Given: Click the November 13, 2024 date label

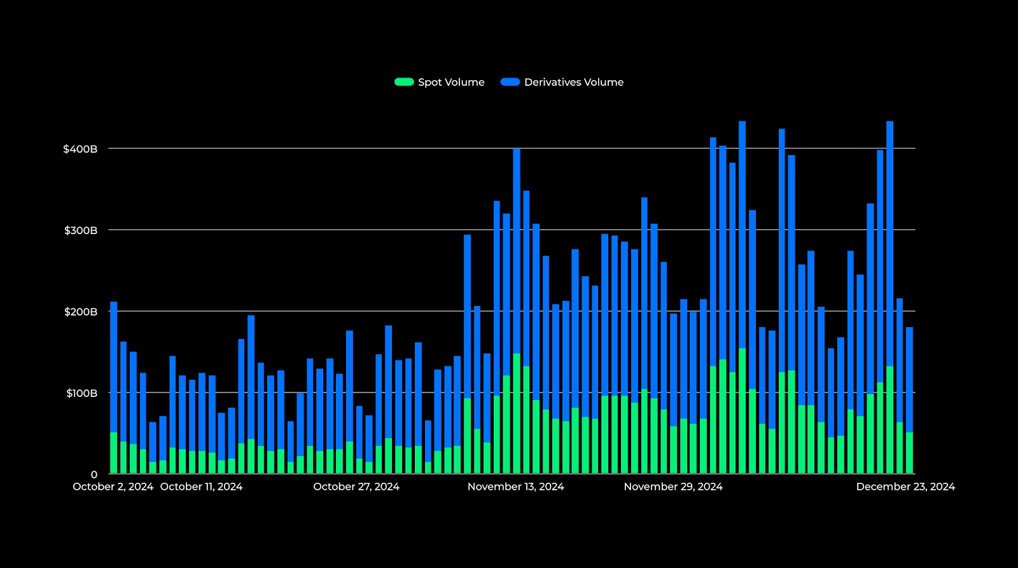Looking at the screenshot, I should pyautogui.click(x=516, y=487).
